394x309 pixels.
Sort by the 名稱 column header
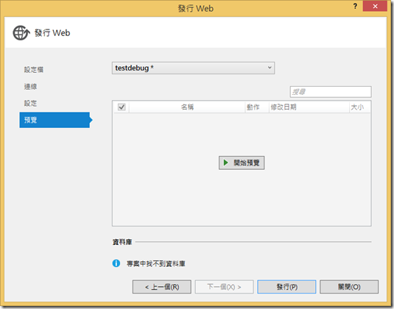187,107
